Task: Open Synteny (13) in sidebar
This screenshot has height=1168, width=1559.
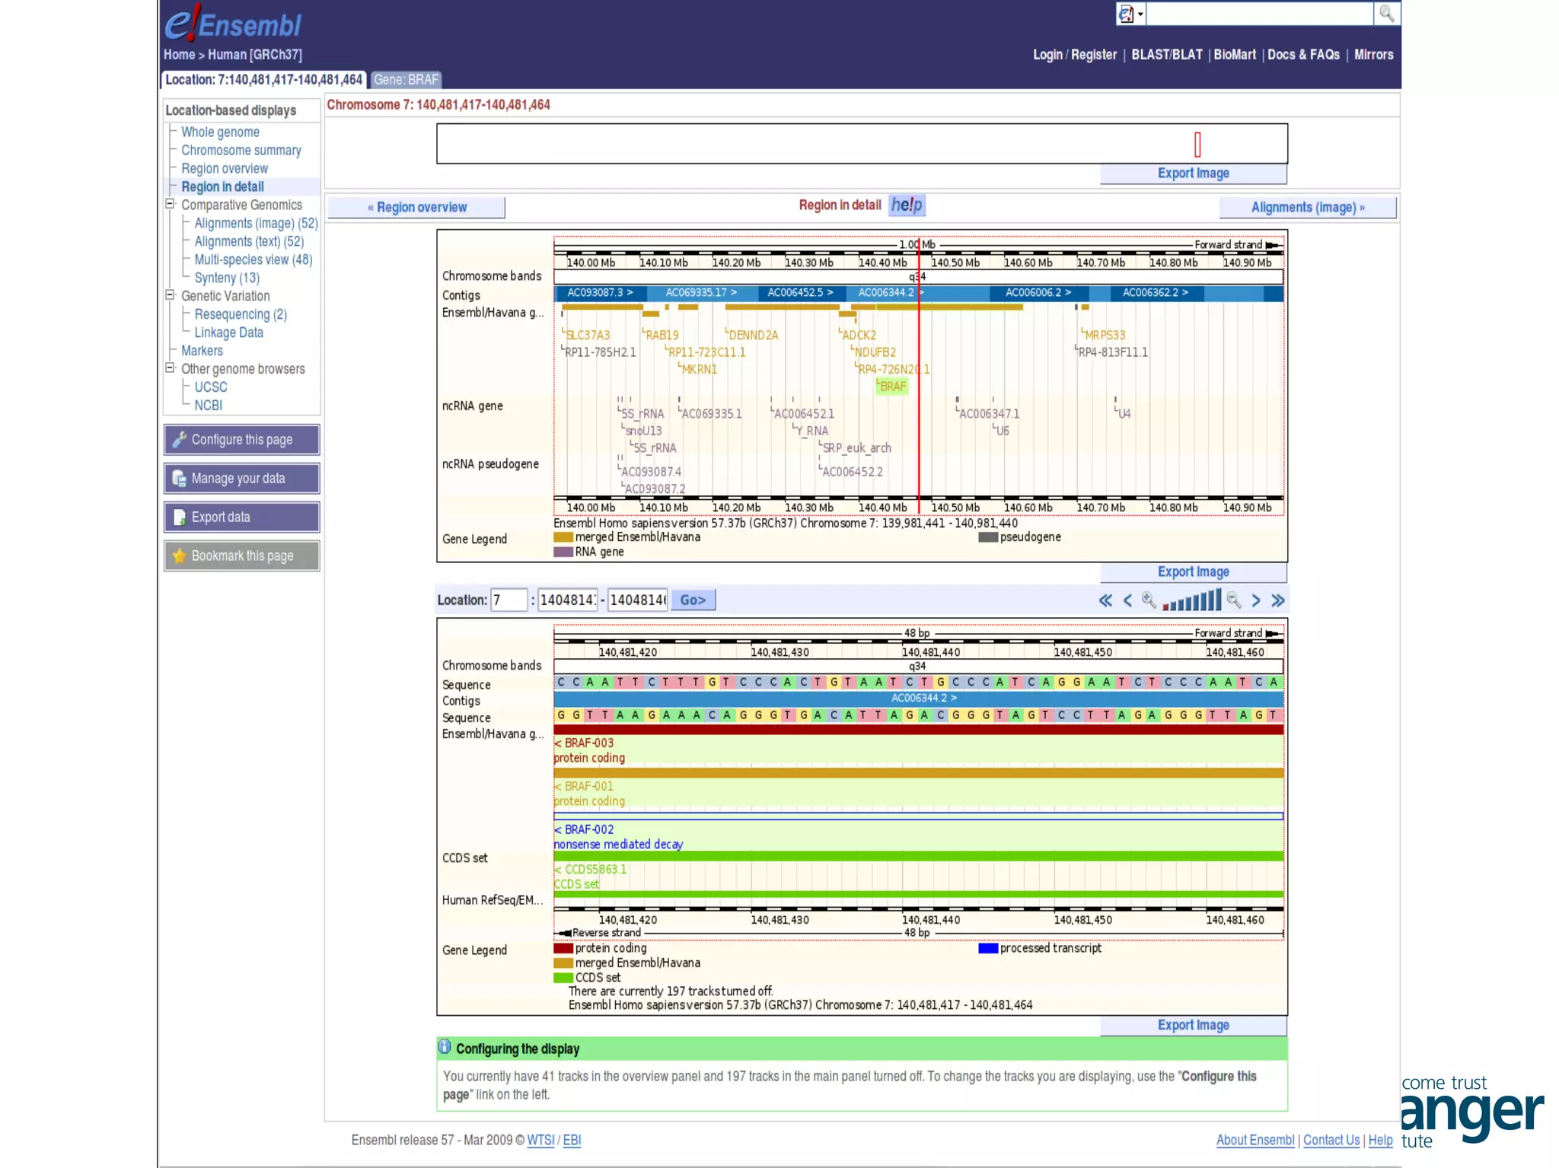Action: click(x=227, y=278)
